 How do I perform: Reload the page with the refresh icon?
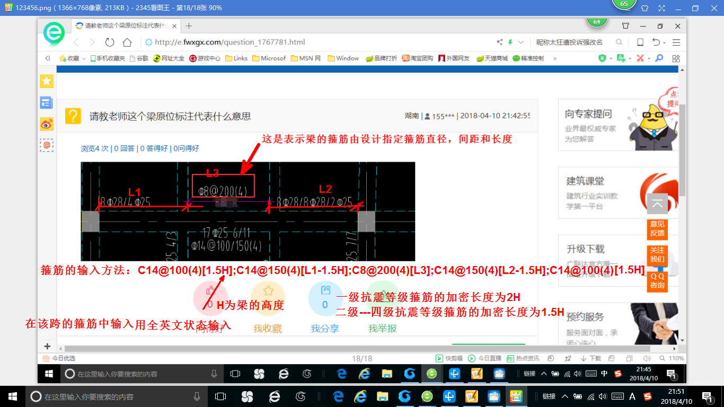click(110, 42)
